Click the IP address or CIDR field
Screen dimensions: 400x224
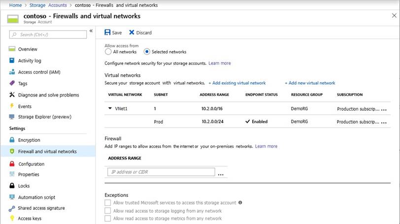click(x=161, y=172)
